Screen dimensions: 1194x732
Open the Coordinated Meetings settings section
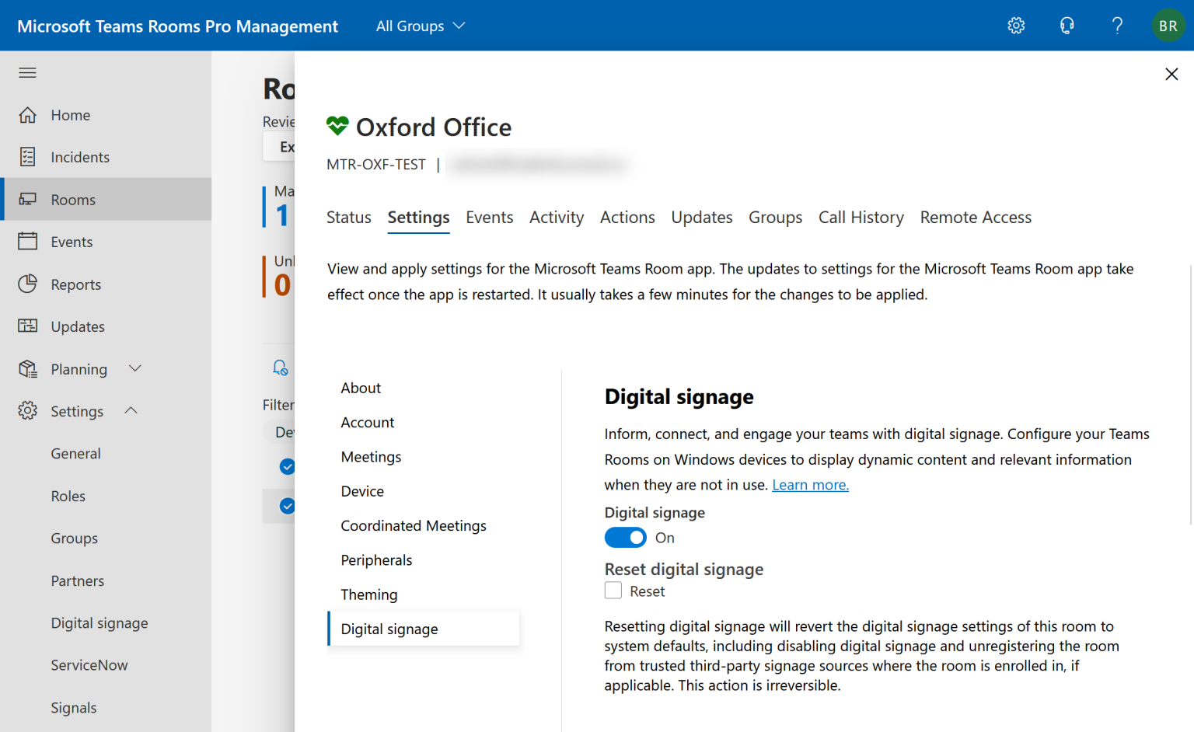tap(414, 525)
